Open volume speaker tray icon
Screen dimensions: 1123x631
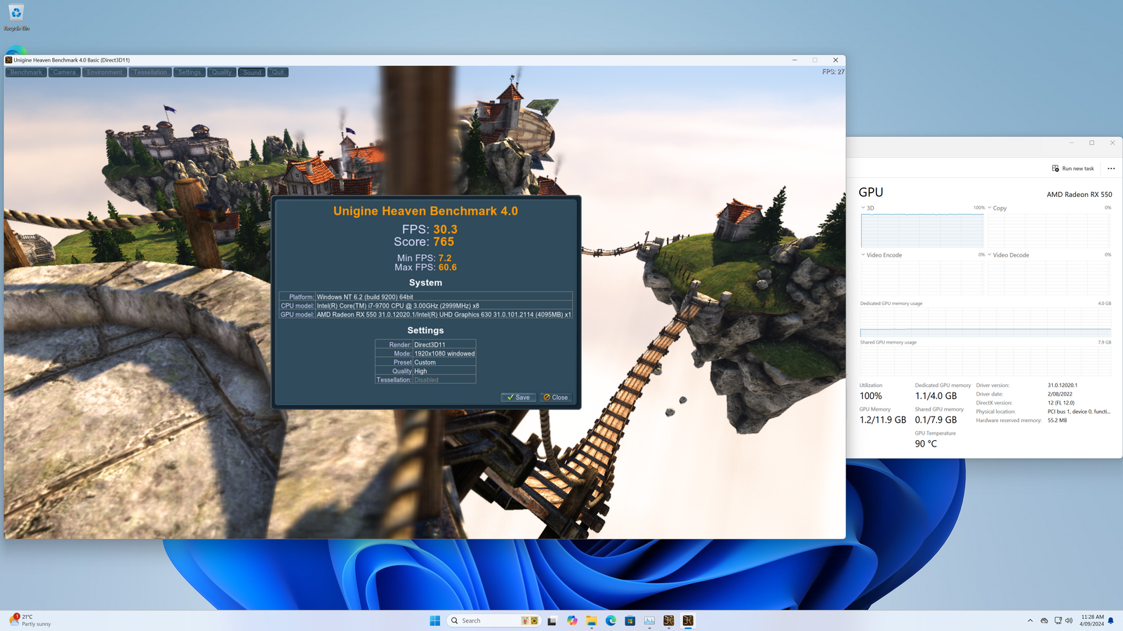tap(1069, 620)
